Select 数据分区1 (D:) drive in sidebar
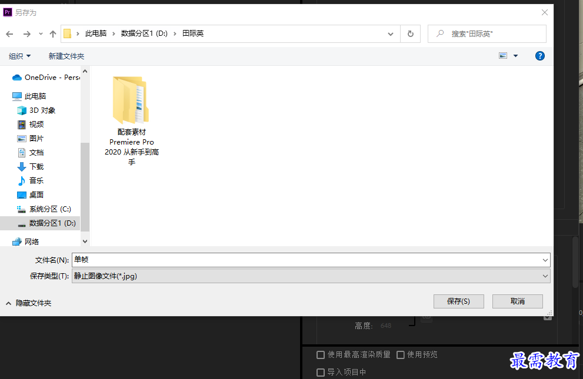Screen dimensions: 583x379 (40, 223)
